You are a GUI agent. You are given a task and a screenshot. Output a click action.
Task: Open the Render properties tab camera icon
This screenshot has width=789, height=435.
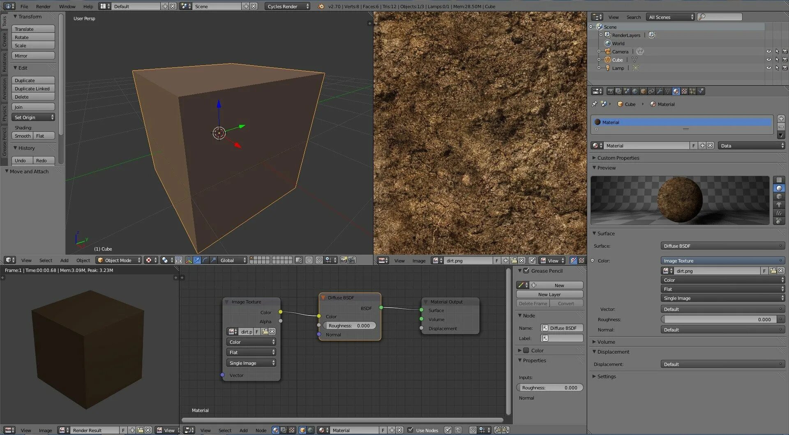610,91
